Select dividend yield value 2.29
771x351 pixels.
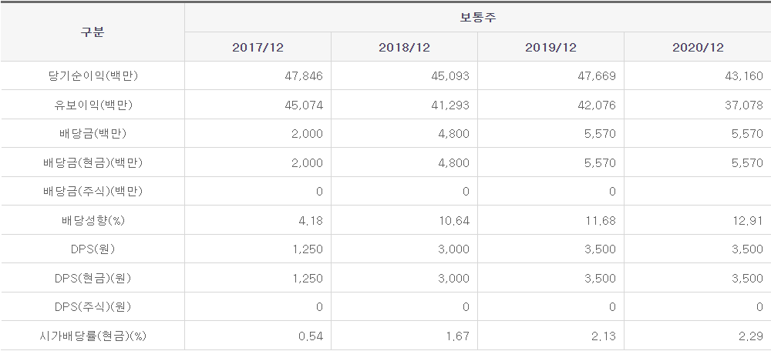coord(751,336)
